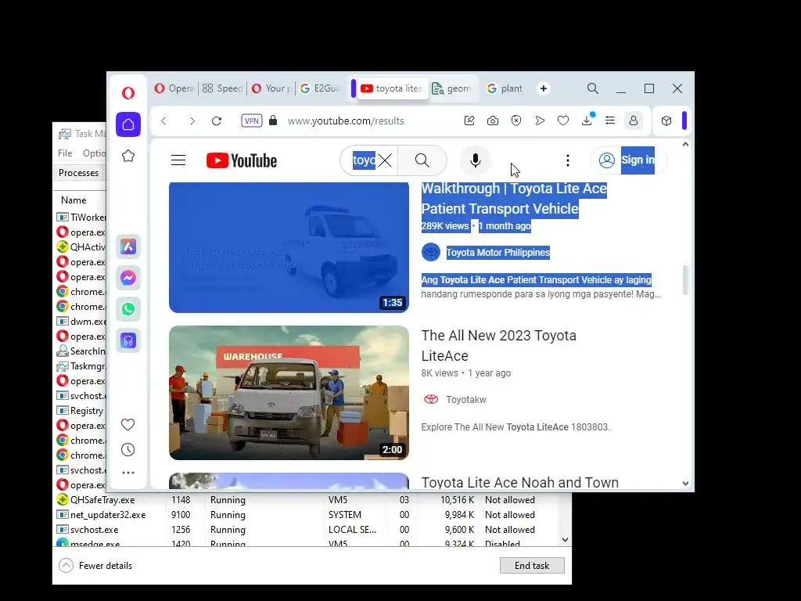The image size is (801, 601).
Task: Open the Patient Transport Vehicle video thumbnail
Action: (289, 247)
